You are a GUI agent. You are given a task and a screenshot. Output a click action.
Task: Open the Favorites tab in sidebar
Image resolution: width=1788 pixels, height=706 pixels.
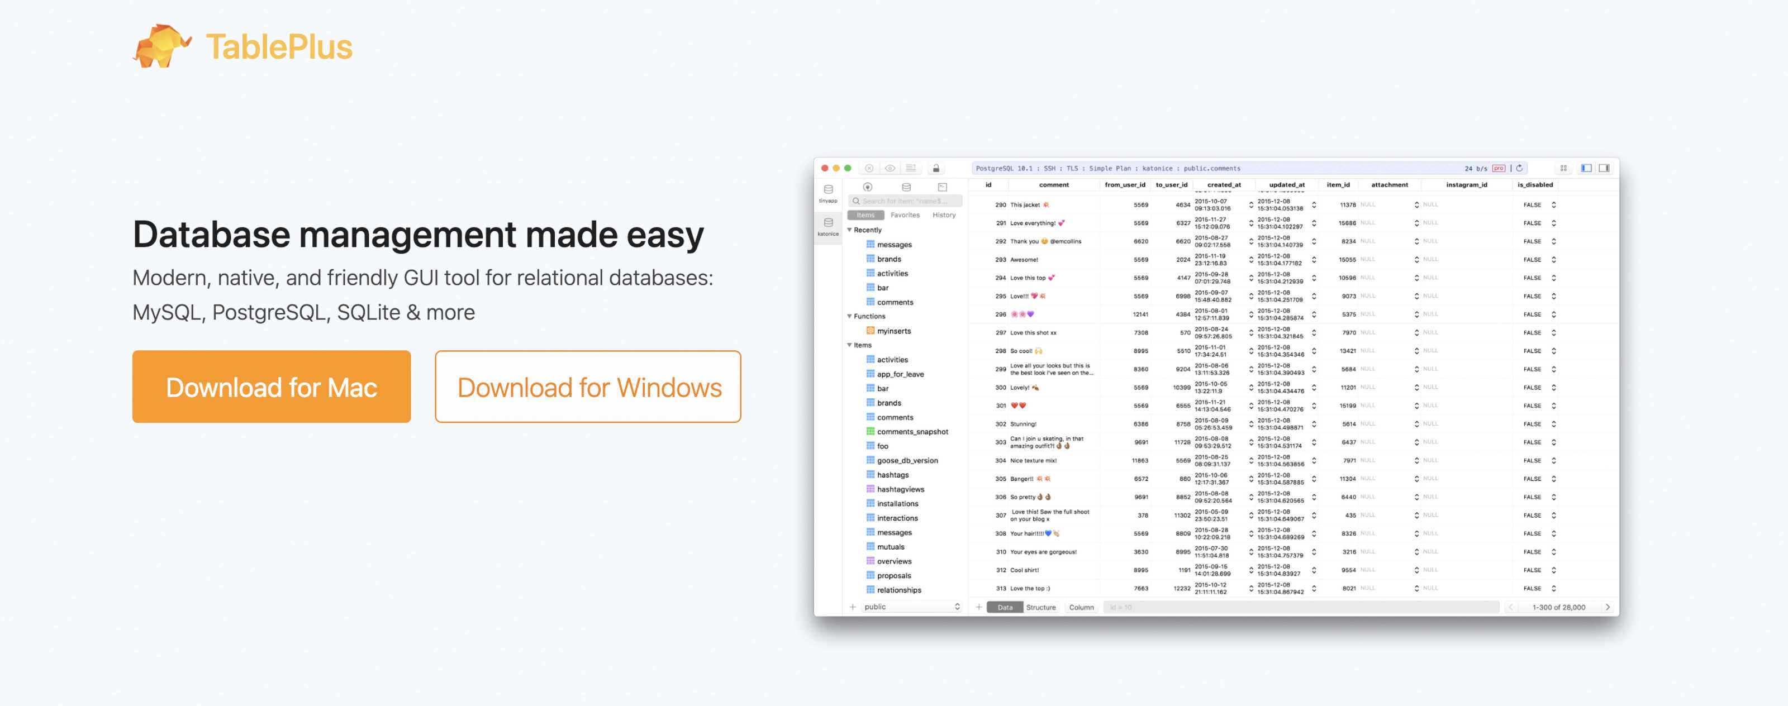906,215
